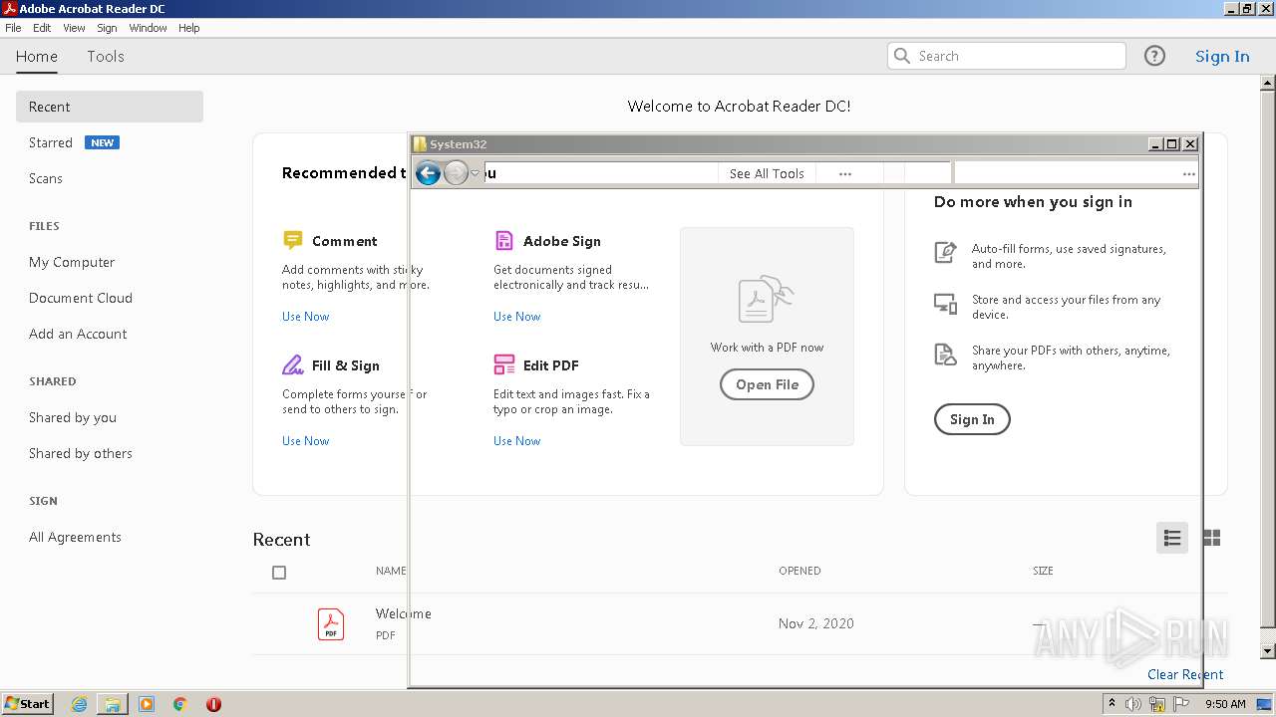Click the store and access files icon
This screenshot has height=717, width=1276.
pyautogui.click(x=945, y=303)
